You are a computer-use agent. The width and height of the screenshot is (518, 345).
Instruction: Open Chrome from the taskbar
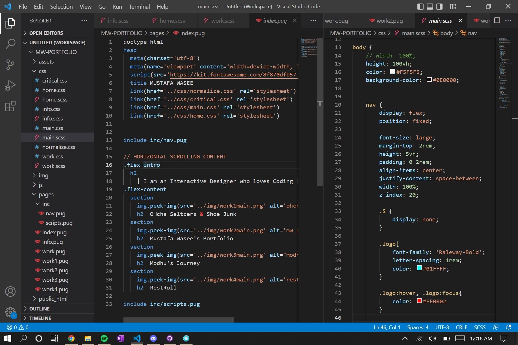click(x=71, y=338)
